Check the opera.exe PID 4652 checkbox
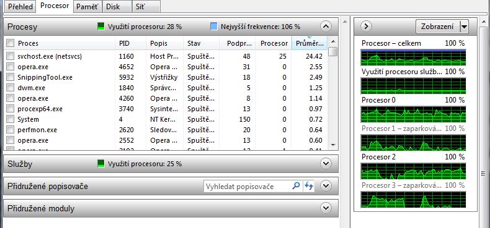Viewport: 490px width, 228px height. coord(11,67)
